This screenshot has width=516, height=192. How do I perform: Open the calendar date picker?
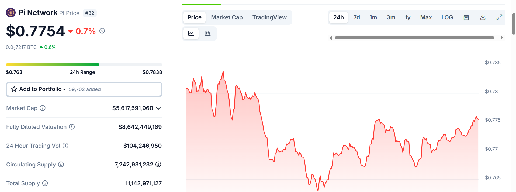(466, 17)
